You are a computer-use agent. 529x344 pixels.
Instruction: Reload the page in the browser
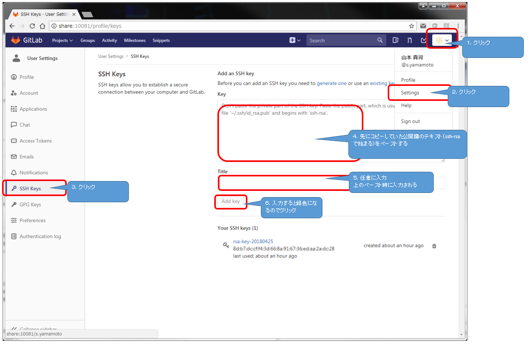tap(32, 26)
